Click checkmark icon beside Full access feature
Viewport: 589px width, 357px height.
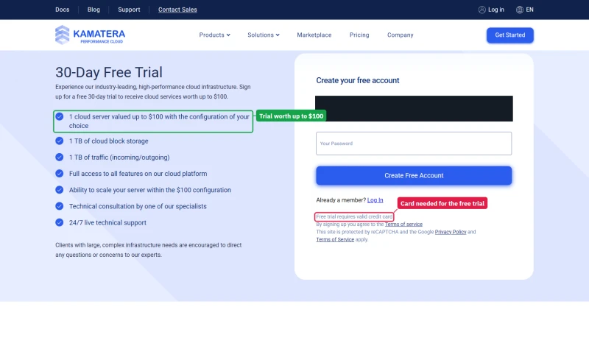[x=60, y=174]
